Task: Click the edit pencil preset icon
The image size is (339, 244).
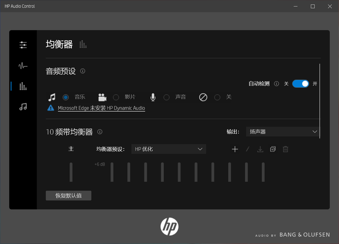Action: pyautogui.click(x=247, y=149)
